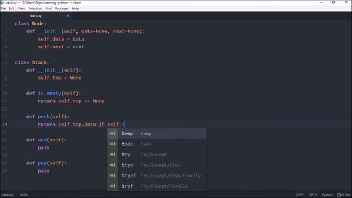Open the Selection menu
Image resolution: width=352 pixels, height=198 pixels.
[x=35, y=9]
